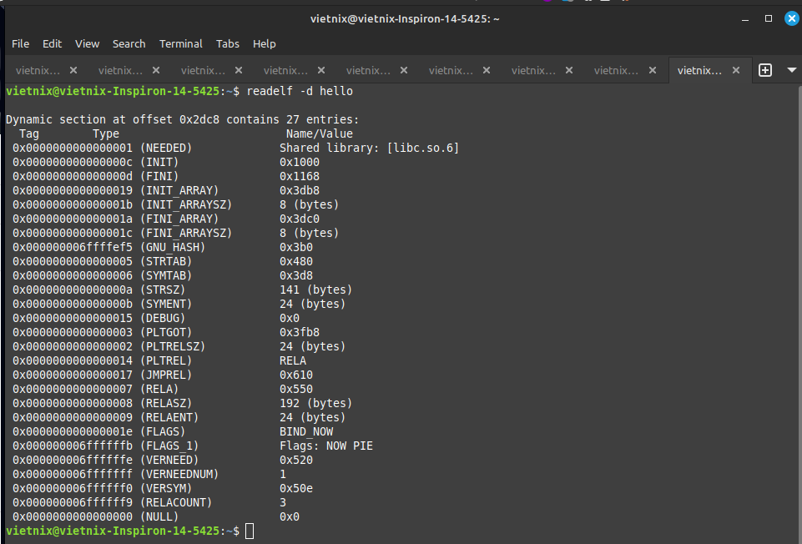Click the '0x480' STRTAB value

(x=296, y=261)
